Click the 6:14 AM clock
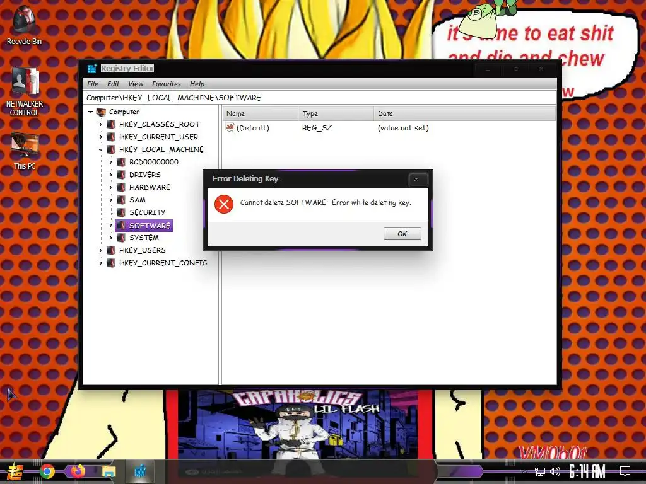The height and width of the screenshot is (484, 646). tap(587, 471)
